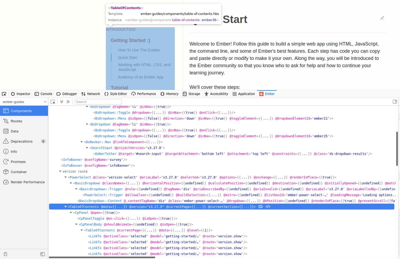Collapse nested TableOfContents with @level

pyautogui.click(x=82, y=230)
